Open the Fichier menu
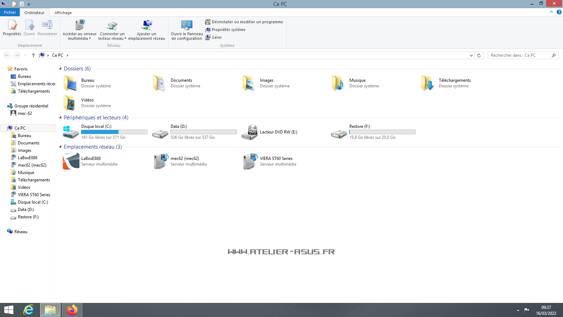The width and height of the screenshot is (563, 317). coord(10,12)
